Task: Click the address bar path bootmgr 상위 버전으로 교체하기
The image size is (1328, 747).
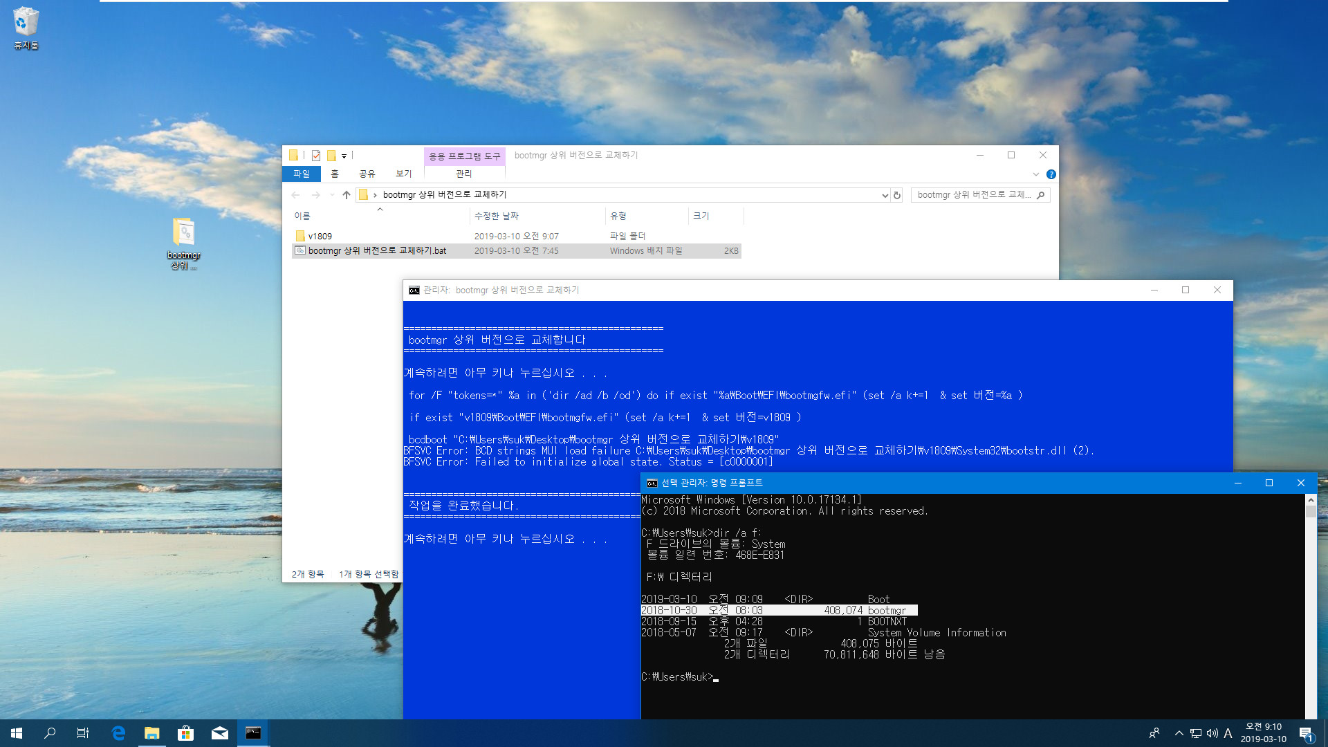Action: tap(445, 195)
